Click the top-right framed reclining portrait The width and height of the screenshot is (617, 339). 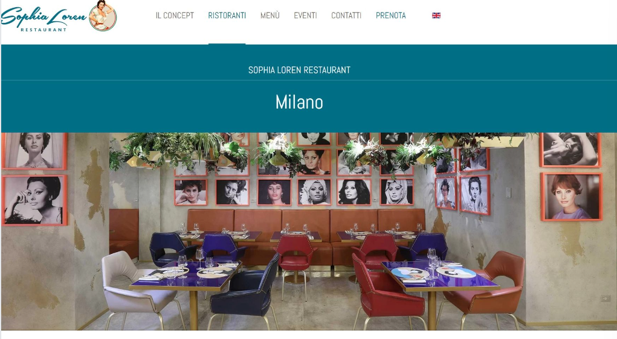[570, 150]
